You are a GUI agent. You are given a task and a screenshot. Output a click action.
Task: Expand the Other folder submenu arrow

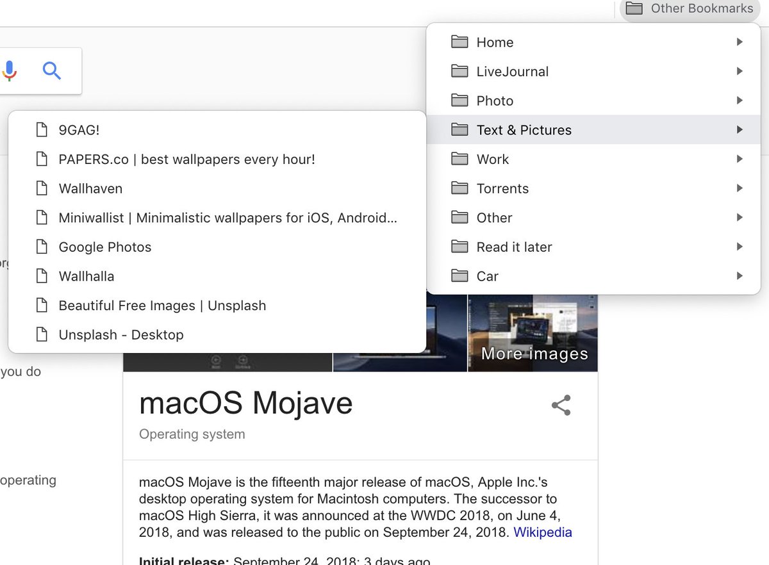(740, 218)
